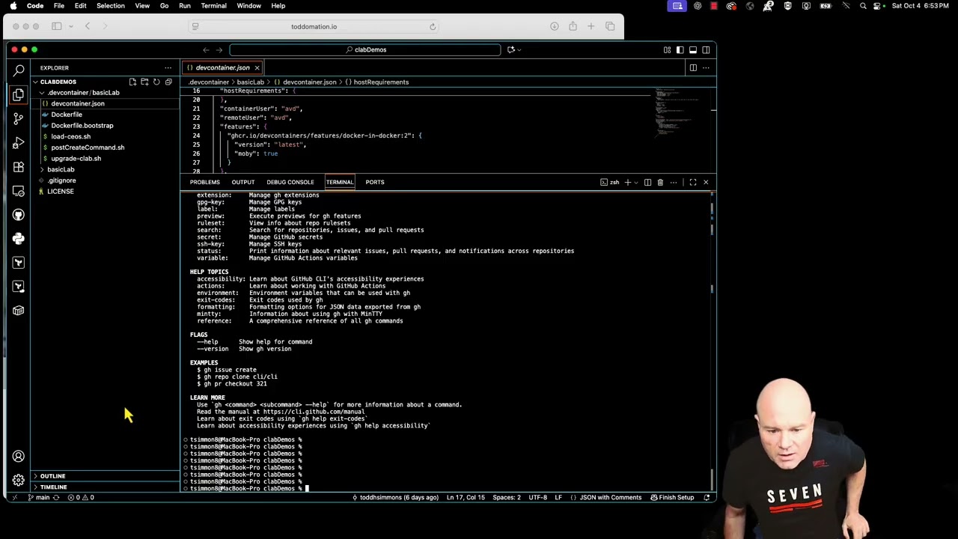Click the UTF-8 encoding indicator
958x539 pixels.
538,497
